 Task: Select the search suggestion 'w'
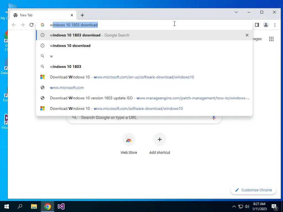[x=144, y=56]
